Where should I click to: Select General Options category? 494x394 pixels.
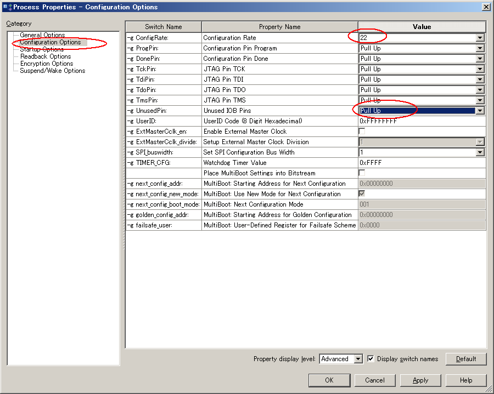42,35
